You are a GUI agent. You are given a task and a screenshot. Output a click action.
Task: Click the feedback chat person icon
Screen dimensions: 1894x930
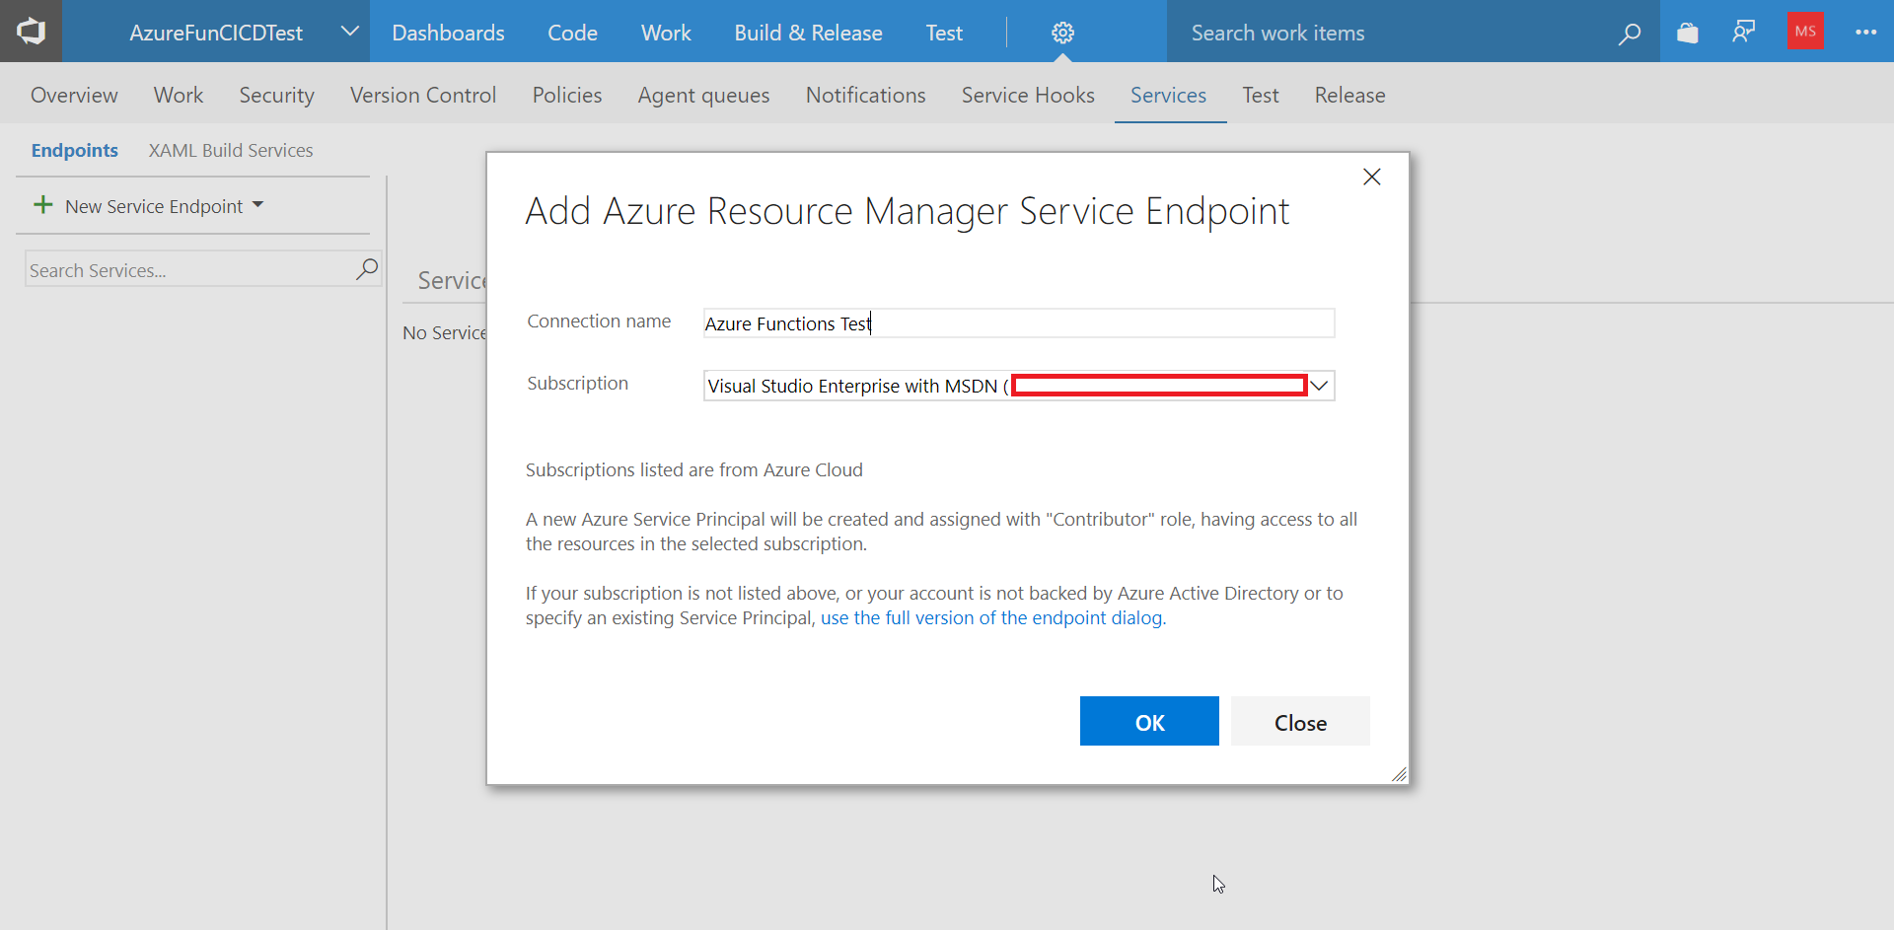1744,33
